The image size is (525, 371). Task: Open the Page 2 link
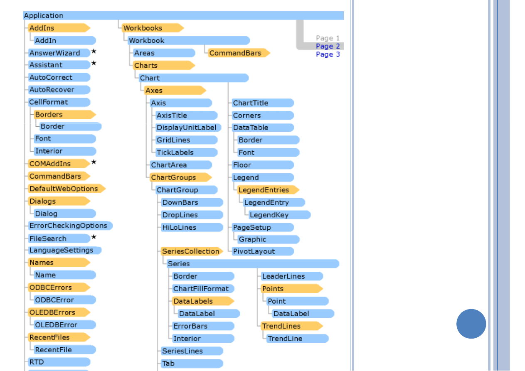328,46
